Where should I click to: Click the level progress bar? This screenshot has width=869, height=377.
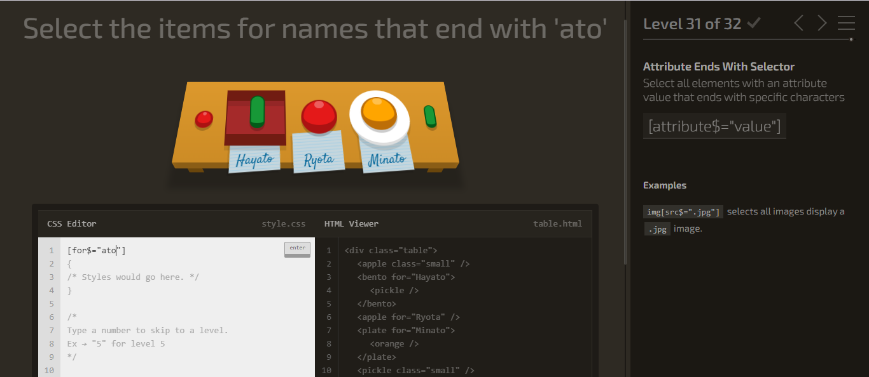748,39
